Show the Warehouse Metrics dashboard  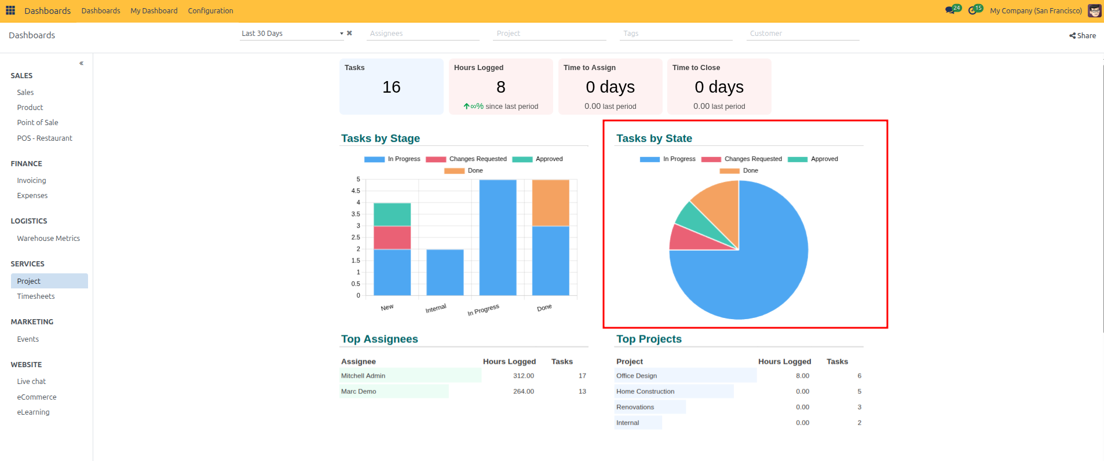(49, 238)
